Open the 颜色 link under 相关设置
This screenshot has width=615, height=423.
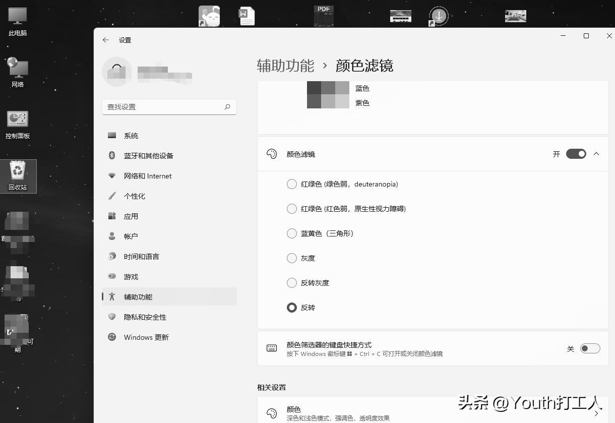point(293,409)
